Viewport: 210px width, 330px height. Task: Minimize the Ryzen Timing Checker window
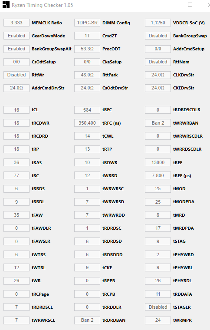[x=171, y=5]
